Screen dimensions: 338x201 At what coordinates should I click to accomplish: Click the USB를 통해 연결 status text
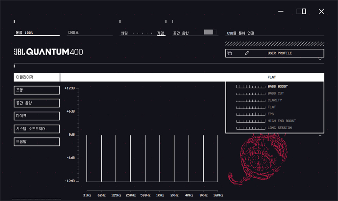240,33
